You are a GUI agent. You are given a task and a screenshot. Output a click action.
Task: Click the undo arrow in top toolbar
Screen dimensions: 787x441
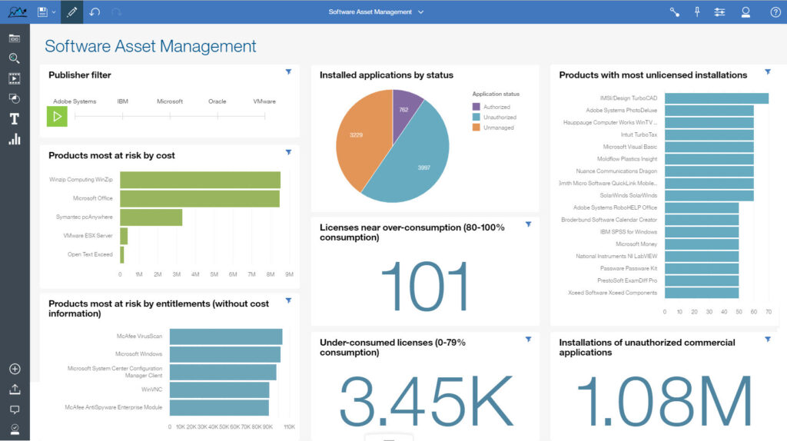point(95,12)
